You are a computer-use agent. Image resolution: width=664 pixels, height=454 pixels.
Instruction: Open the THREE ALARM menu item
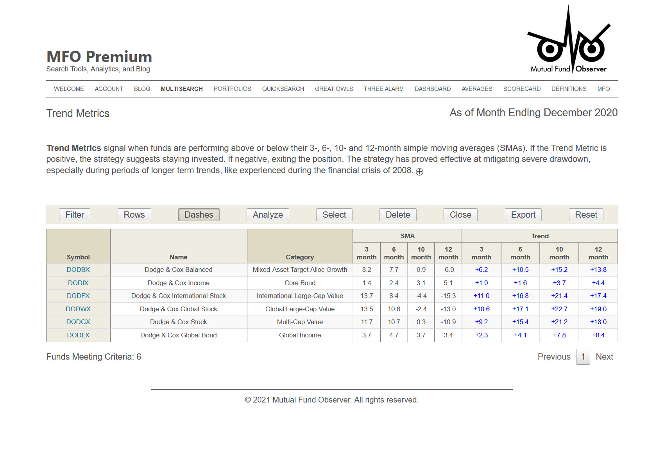coord(384,89)
